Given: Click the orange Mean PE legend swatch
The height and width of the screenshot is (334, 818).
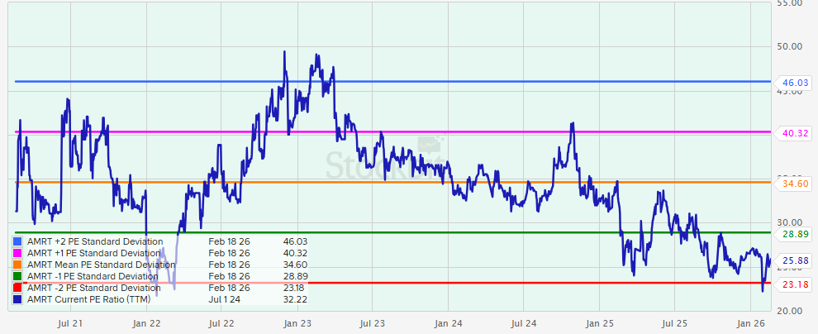Looking at the screenshot, I should point(17,265).
